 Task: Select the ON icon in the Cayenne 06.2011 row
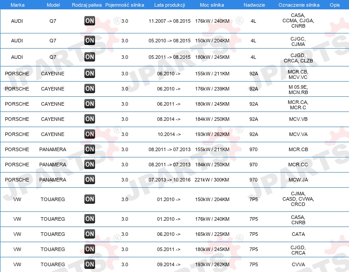[x=90, y=103]
